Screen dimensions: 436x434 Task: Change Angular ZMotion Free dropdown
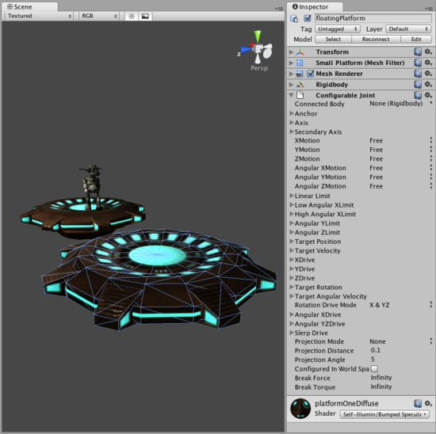click(x=400, y=186)
